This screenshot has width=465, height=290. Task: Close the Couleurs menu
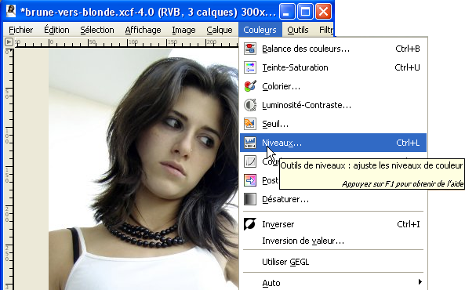pos(260,30)
